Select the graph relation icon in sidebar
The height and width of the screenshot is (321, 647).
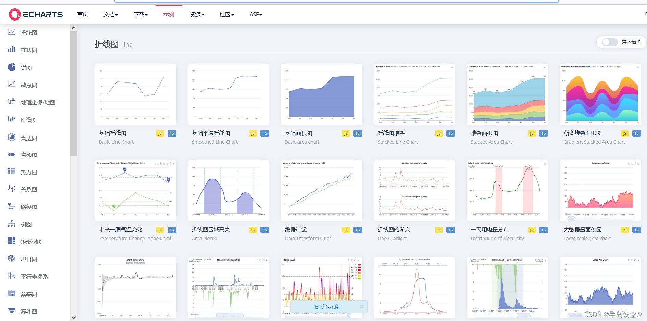pyautogui.click(x=12, y=189)
